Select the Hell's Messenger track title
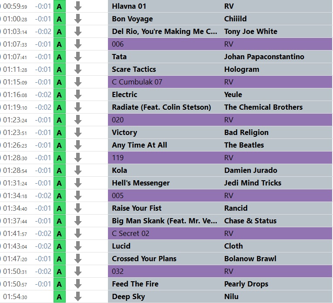This screenshot has width=333, height=303. pyautogui.click(x=141, y=183)
